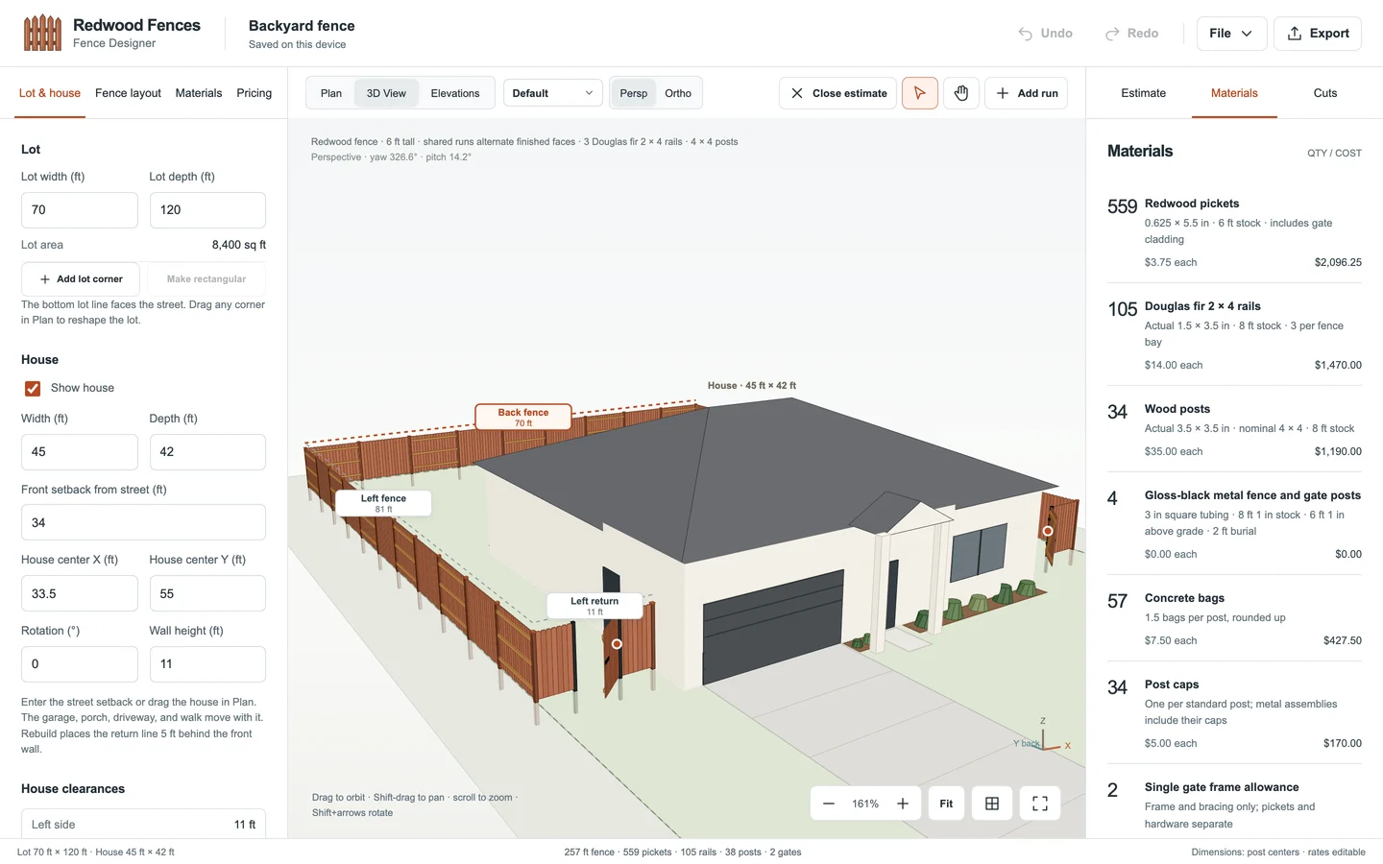Edit the Front setback from street field
The width and height of the screenshot is (1383, 864).
click(x=143, y=522)
